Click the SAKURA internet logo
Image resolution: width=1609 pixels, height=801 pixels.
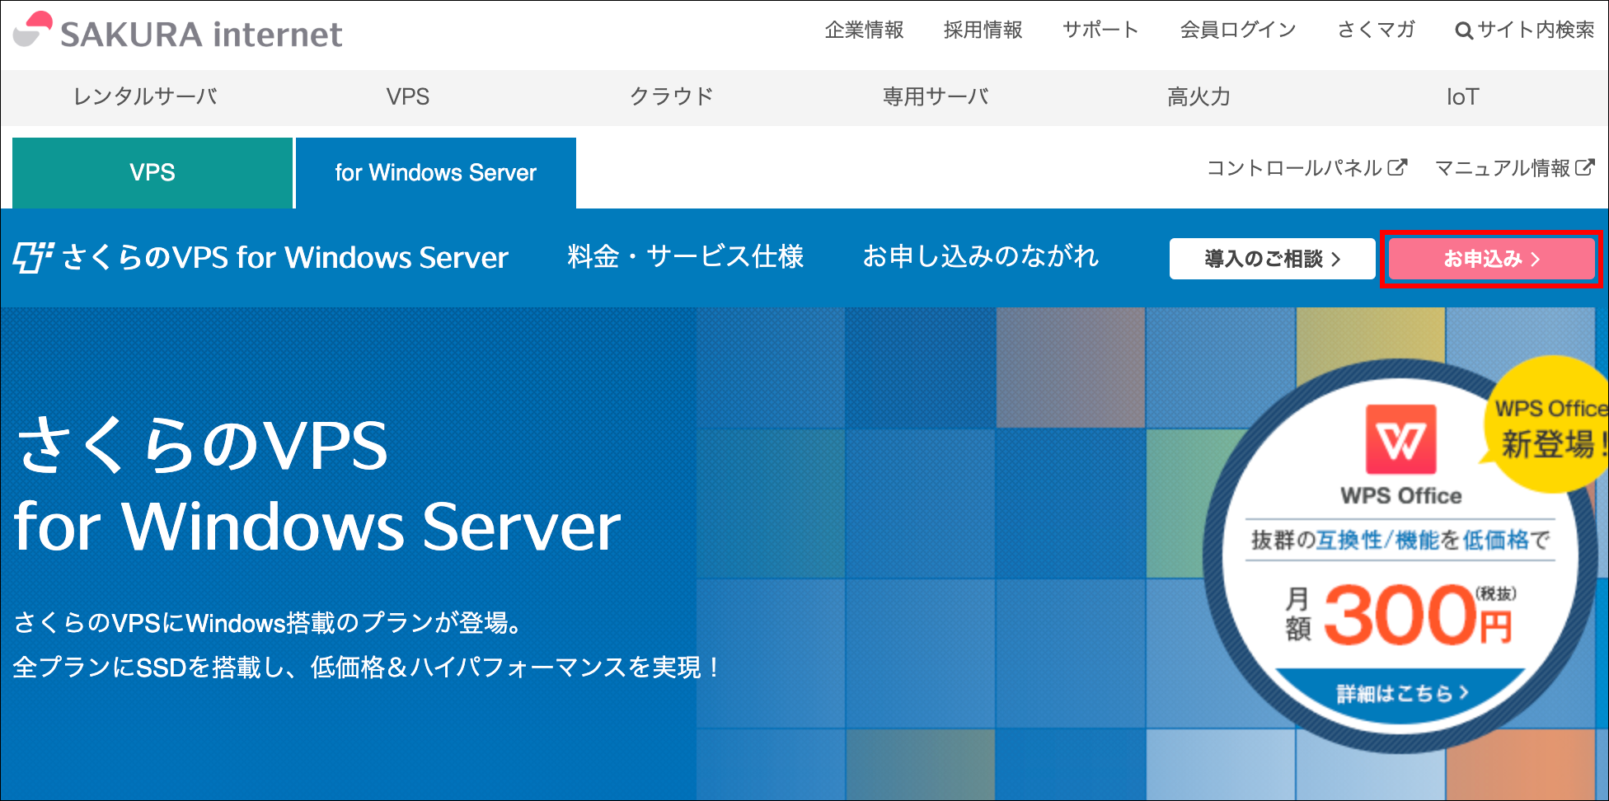[178, 33]
